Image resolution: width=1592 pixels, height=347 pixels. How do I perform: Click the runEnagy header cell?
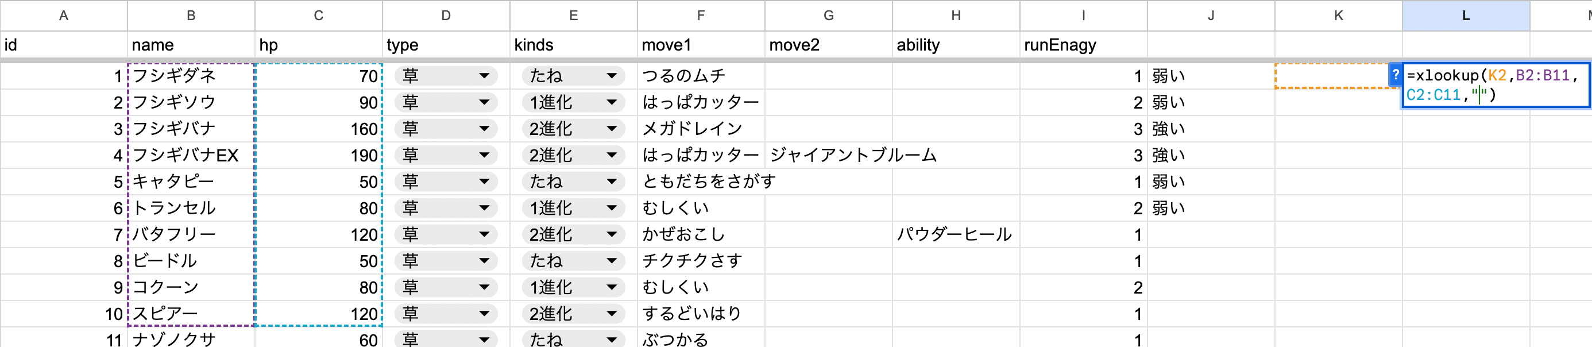(1083, 45)
